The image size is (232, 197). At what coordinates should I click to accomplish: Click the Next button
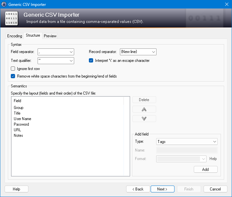(162, 189)
